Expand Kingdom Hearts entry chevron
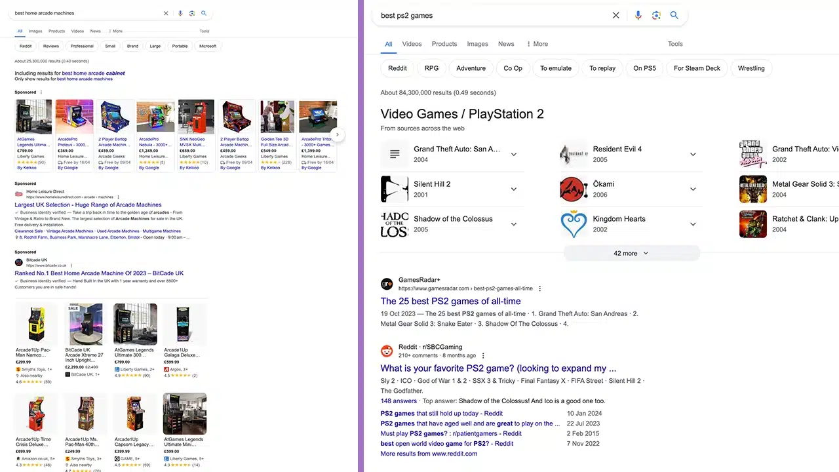Viewport: 839px width, 472px height. point(693,224)
